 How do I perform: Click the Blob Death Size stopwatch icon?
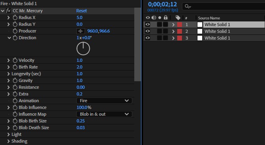15,128
